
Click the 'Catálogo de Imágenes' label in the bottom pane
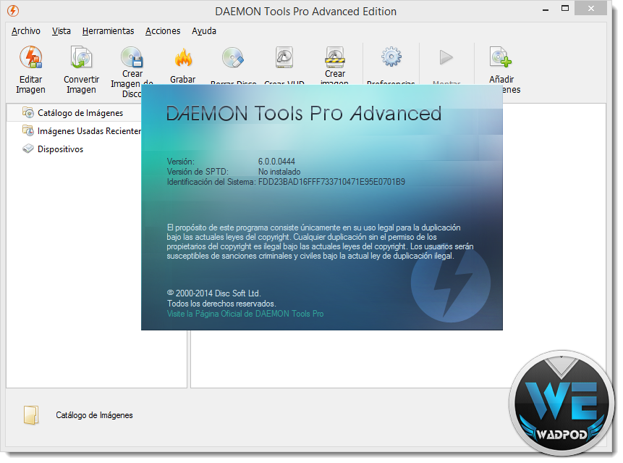coord(94,415)
